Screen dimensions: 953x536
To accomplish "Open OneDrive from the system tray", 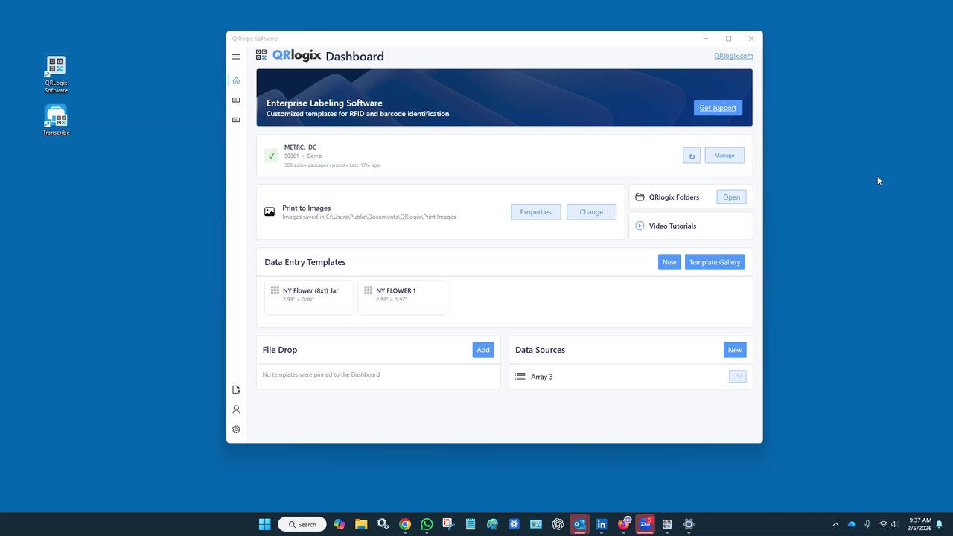I will 852,524.
